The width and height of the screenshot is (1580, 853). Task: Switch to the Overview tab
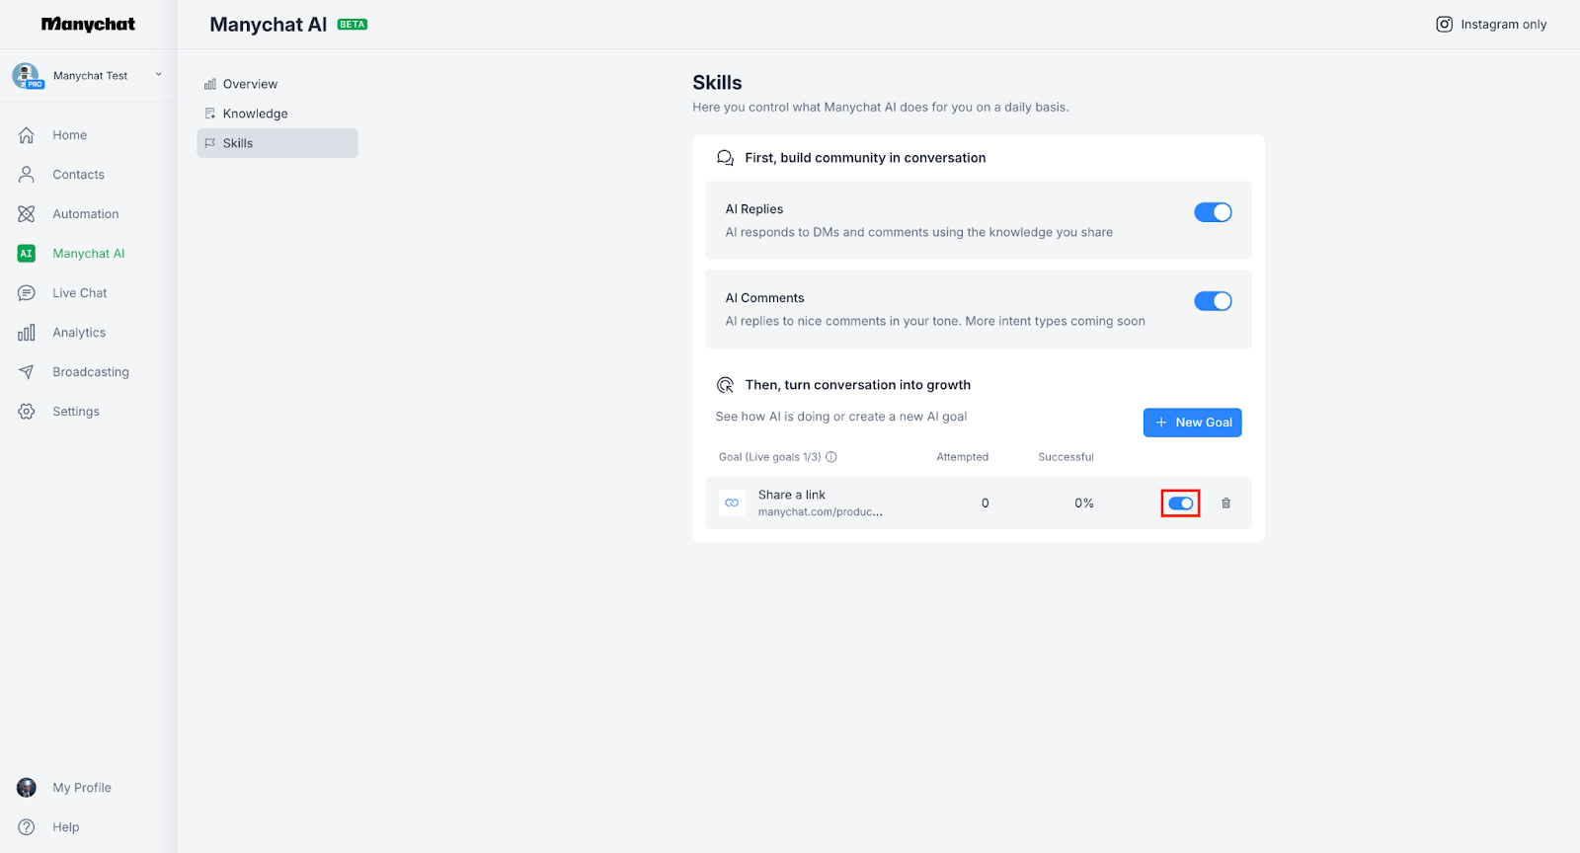250,84
